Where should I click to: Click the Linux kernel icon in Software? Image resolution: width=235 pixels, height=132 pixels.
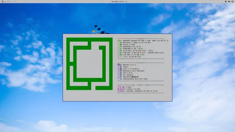point(121,69)
